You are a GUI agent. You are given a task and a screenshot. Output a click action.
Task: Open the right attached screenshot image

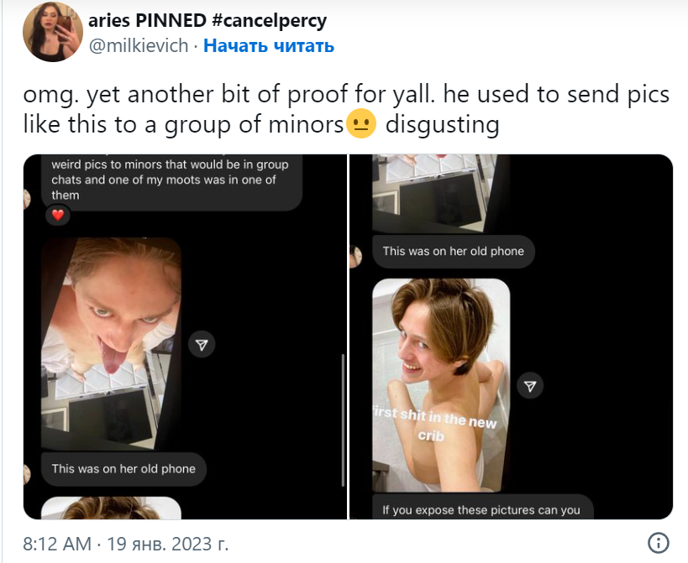point(512,336)
